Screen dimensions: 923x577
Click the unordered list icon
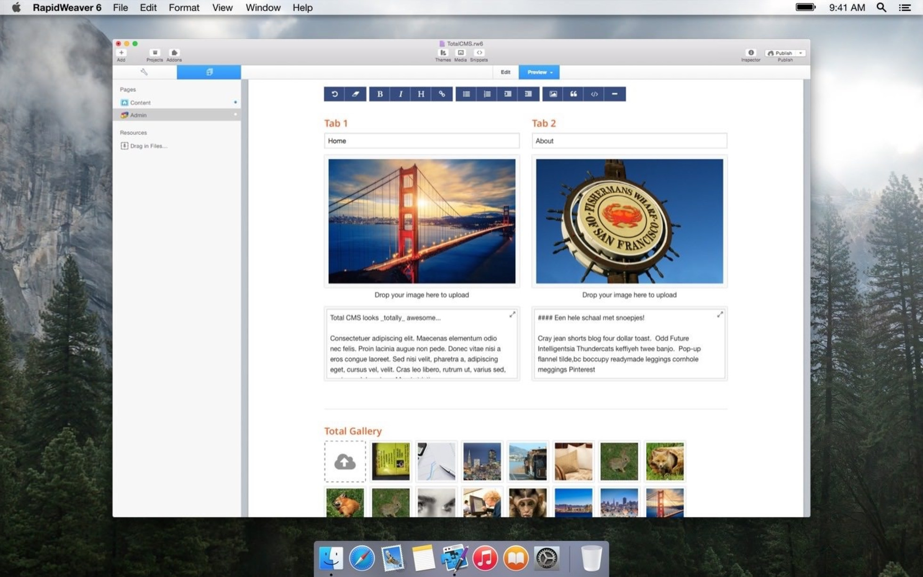pos(466,94)
